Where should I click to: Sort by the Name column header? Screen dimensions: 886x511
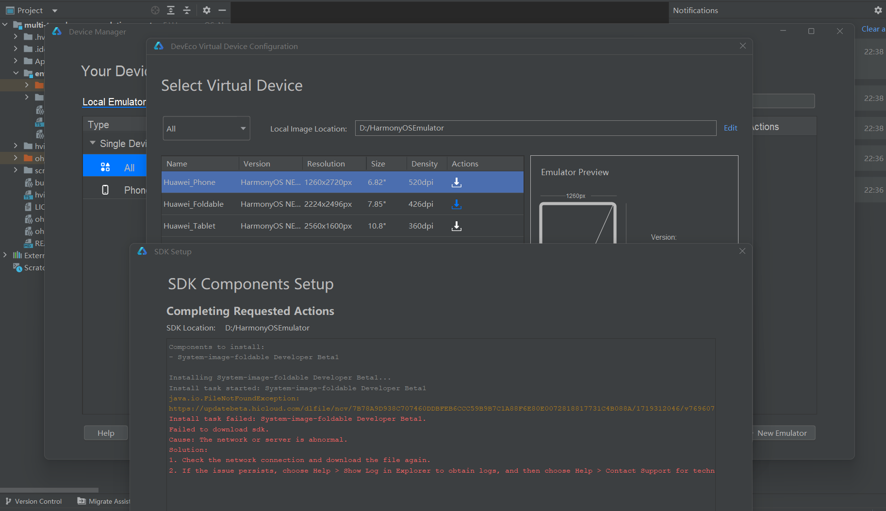click(x=199, y=164)
